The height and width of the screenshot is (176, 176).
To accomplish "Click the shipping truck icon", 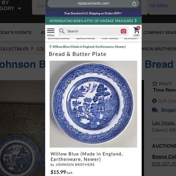I will tap(155, 110).
